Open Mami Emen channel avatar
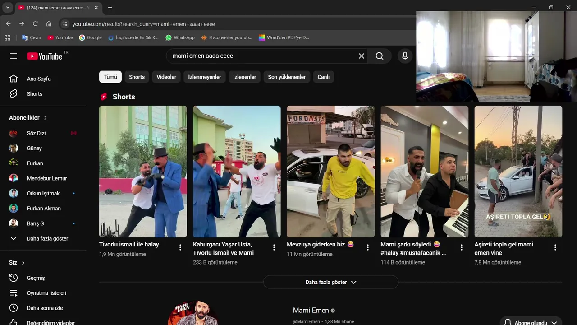 click(x=193, y=313)
